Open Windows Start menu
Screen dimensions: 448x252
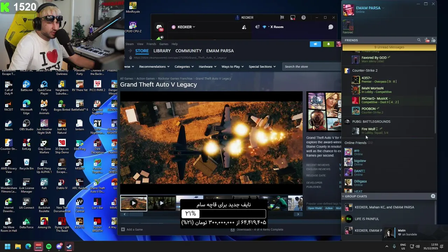pyautogui.click(x=7, y=246)
